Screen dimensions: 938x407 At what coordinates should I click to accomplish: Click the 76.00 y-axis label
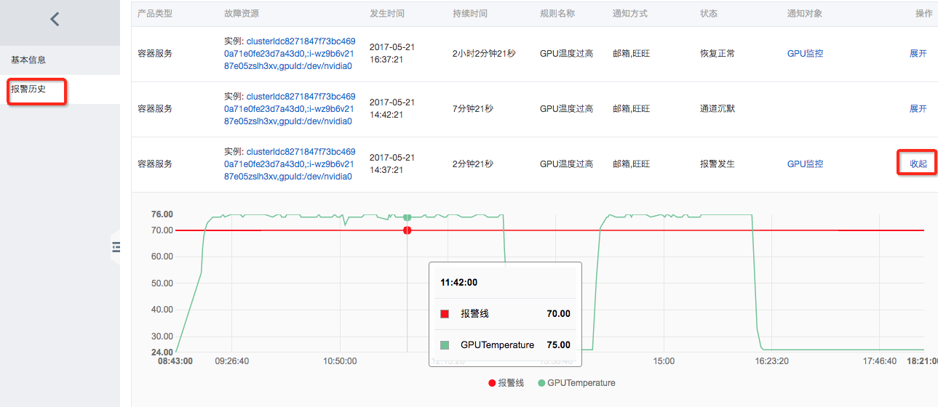coord(162,214)
